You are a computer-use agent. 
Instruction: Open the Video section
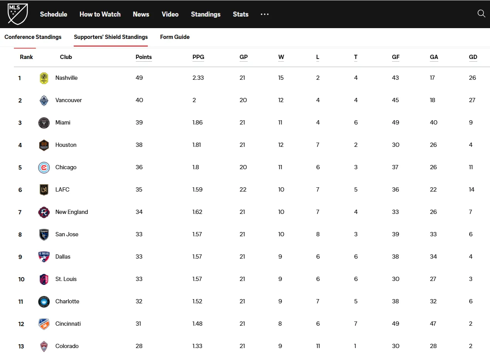click(170, 14)
